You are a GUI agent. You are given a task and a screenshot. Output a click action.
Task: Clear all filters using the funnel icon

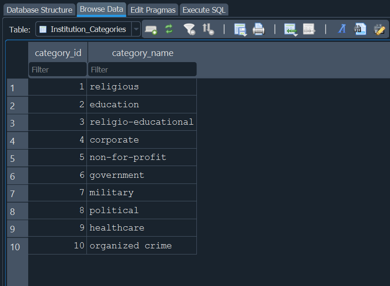click(x=189, y=29)
